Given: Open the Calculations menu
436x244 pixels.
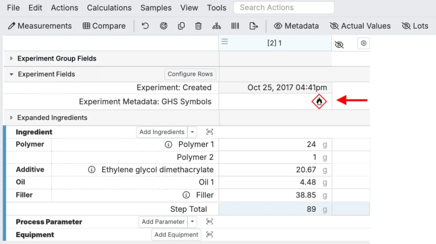Looking at the screenshot, I should pos(109,8).
